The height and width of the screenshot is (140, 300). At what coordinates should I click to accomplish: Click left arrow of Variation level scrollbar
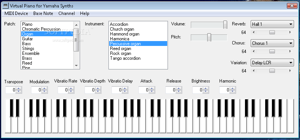tap(254, 71)
